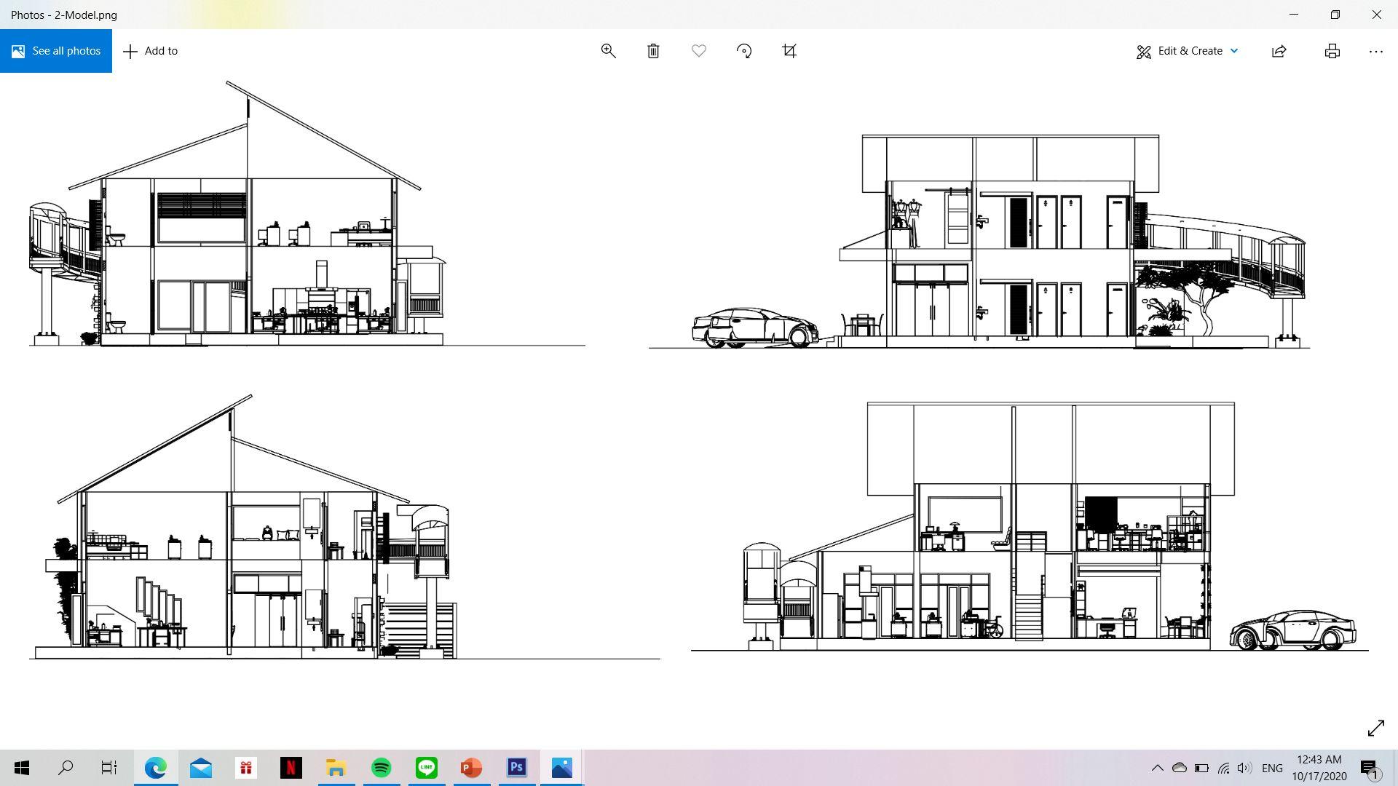Open the Crop tool
Screen dimensions: 1398x786
click(789, 51)
